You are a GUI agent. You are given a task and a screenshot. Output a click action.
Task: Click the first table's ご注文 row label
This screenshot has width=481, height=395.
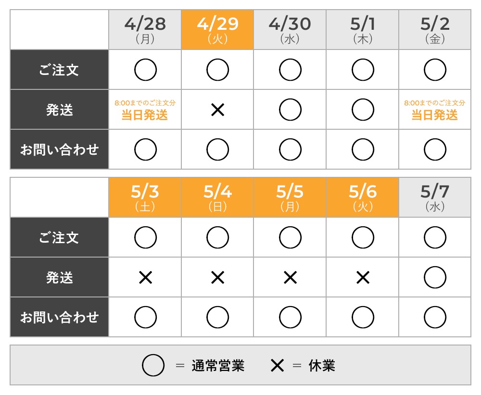coord(60,70)
